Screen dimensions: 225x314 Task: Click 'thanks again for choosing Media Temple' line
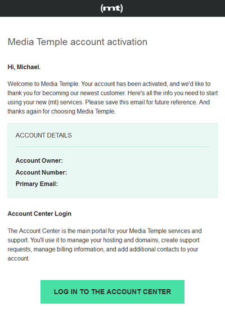coord(61,111)
